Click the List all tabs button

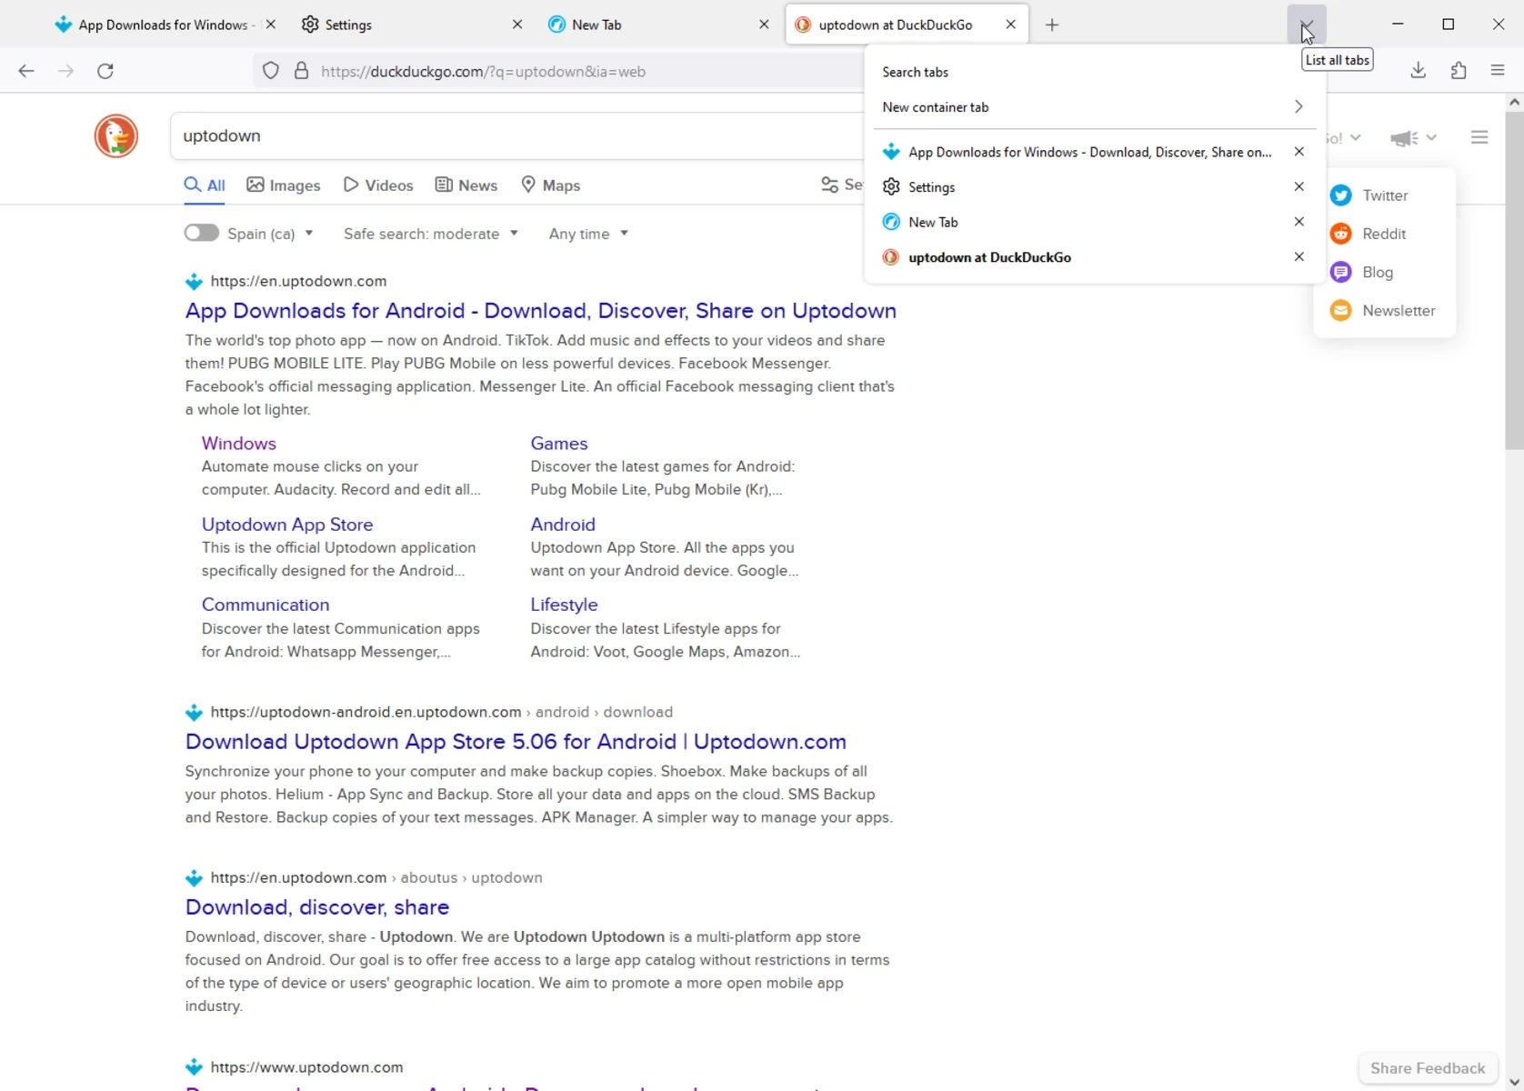click(1307, 25)
